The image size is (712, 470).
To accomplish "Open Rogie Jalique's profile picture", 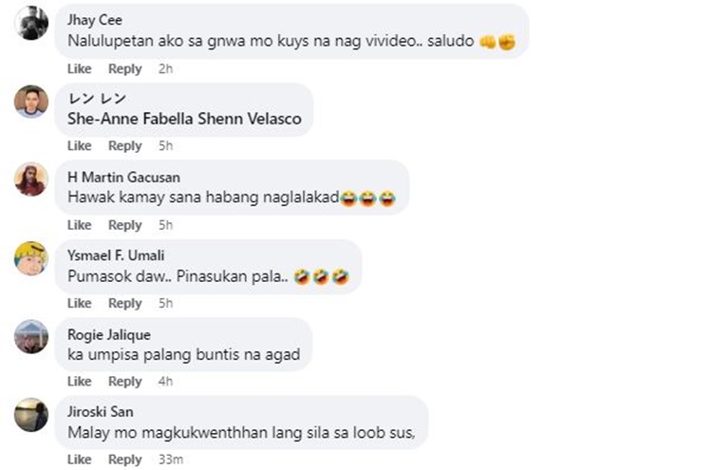I will click(x=31, y=336).
